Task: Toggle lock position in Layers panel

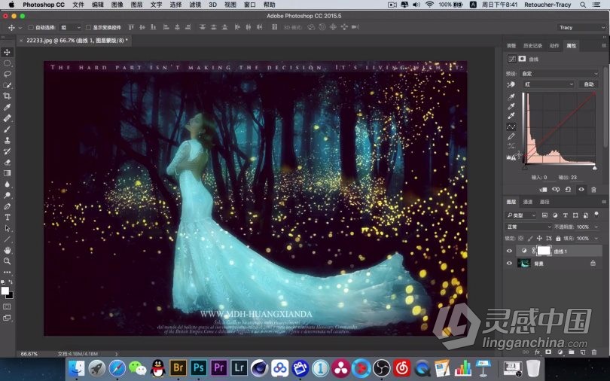Action: [539, 239]
